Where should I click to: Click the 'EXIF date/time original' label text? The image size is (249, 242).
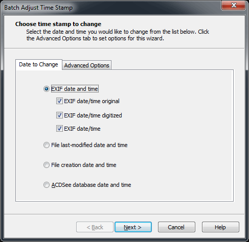pos(92,101)
